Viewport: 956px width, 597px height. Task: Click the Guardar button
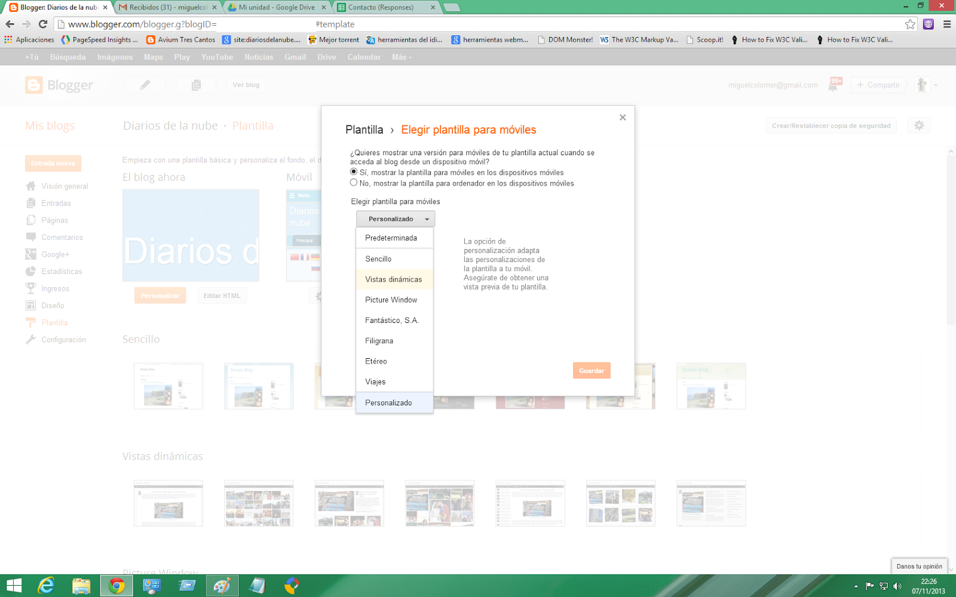click(x=592, y=371)
